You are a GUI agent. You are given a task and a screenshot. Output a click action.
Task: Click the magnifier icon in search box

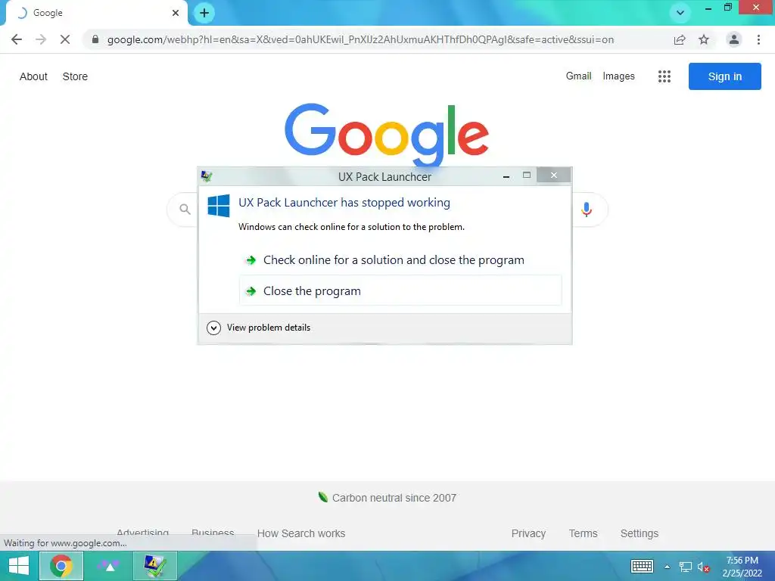click(x=185, y=210)
